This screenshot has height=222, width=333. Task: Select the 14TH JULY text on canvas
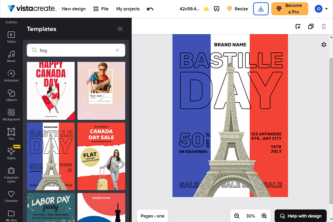click(x=276, y=149)
